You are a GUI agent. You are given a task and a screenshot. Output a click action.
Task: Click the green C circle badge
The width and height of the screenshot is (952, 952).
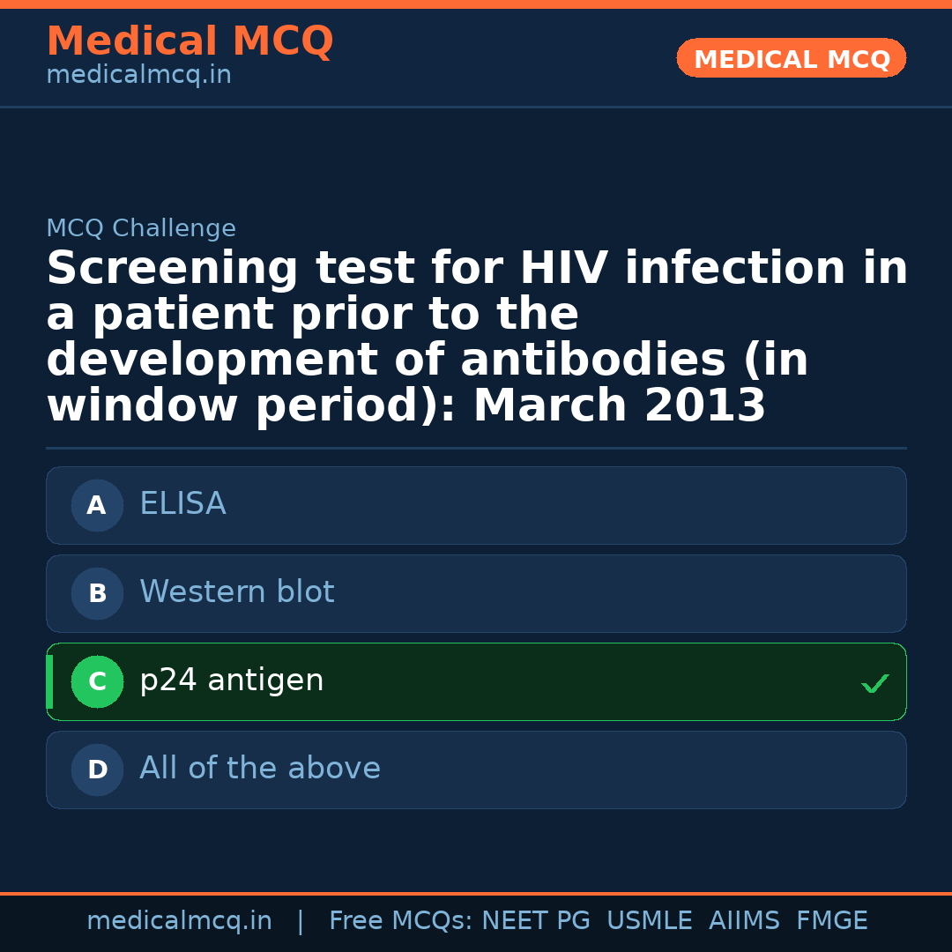(x=97, y=681)
